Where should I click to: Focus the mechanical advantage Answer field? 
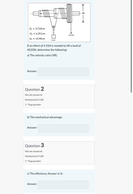63,128
